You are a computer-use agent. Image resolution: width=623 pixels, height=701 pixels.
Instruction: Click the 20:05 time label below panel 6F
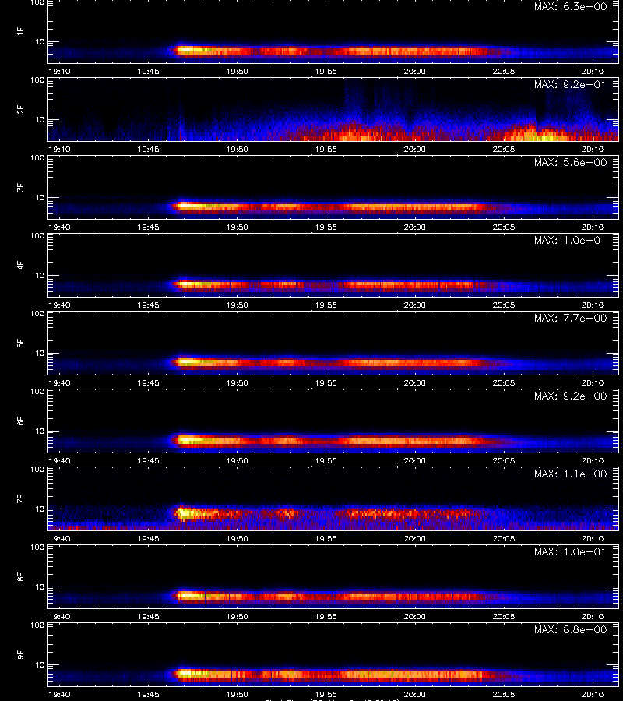504,460
